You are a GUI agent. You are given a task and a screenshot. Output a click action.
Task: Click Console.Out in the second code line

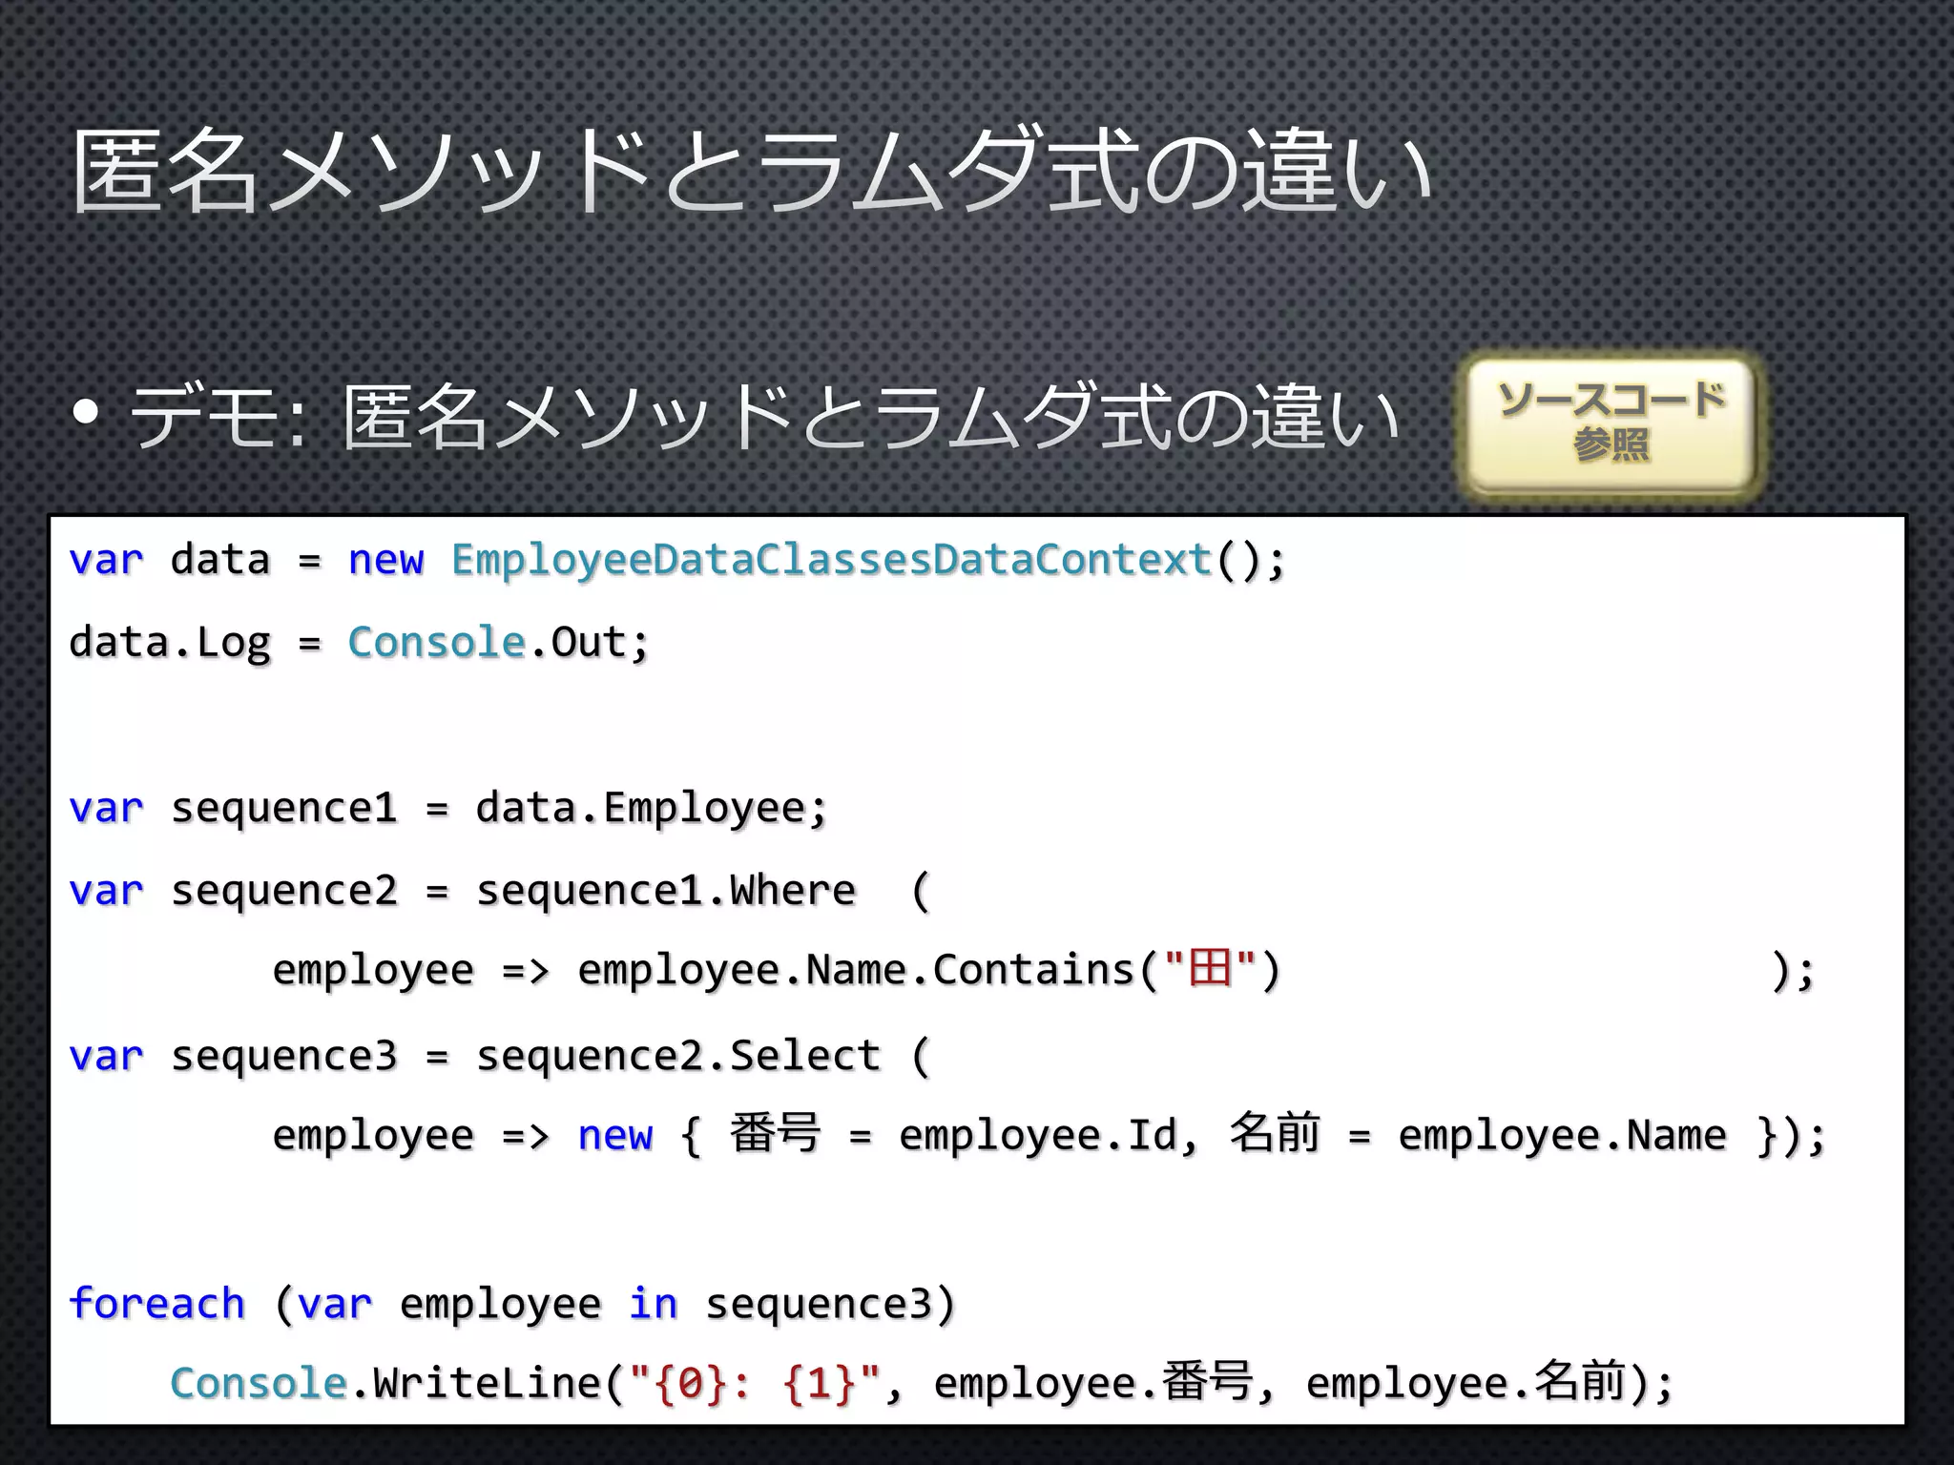click(487, 643)
